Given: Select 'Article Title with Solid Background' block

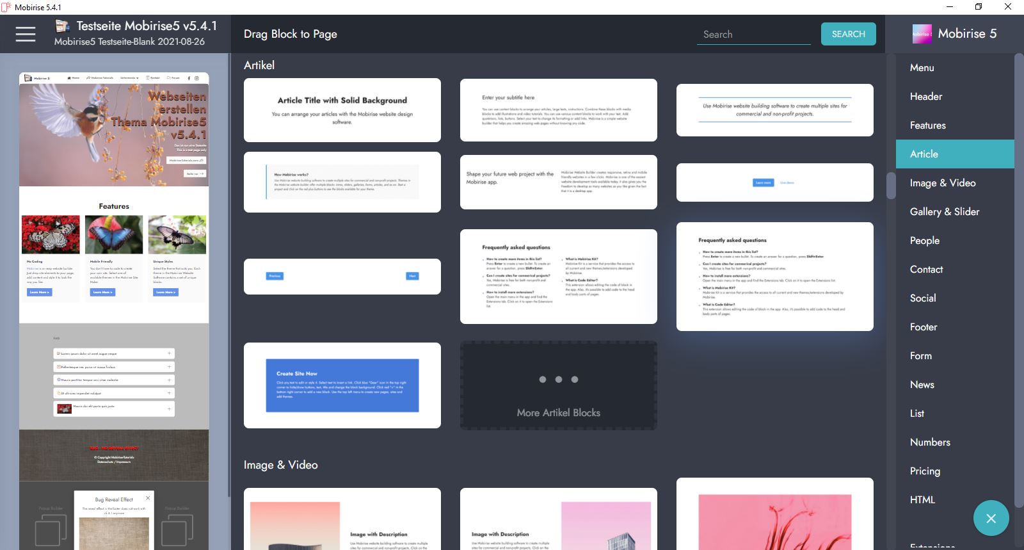Looking at the screenshot, I should pyautogui.click(x=342, y=110).
